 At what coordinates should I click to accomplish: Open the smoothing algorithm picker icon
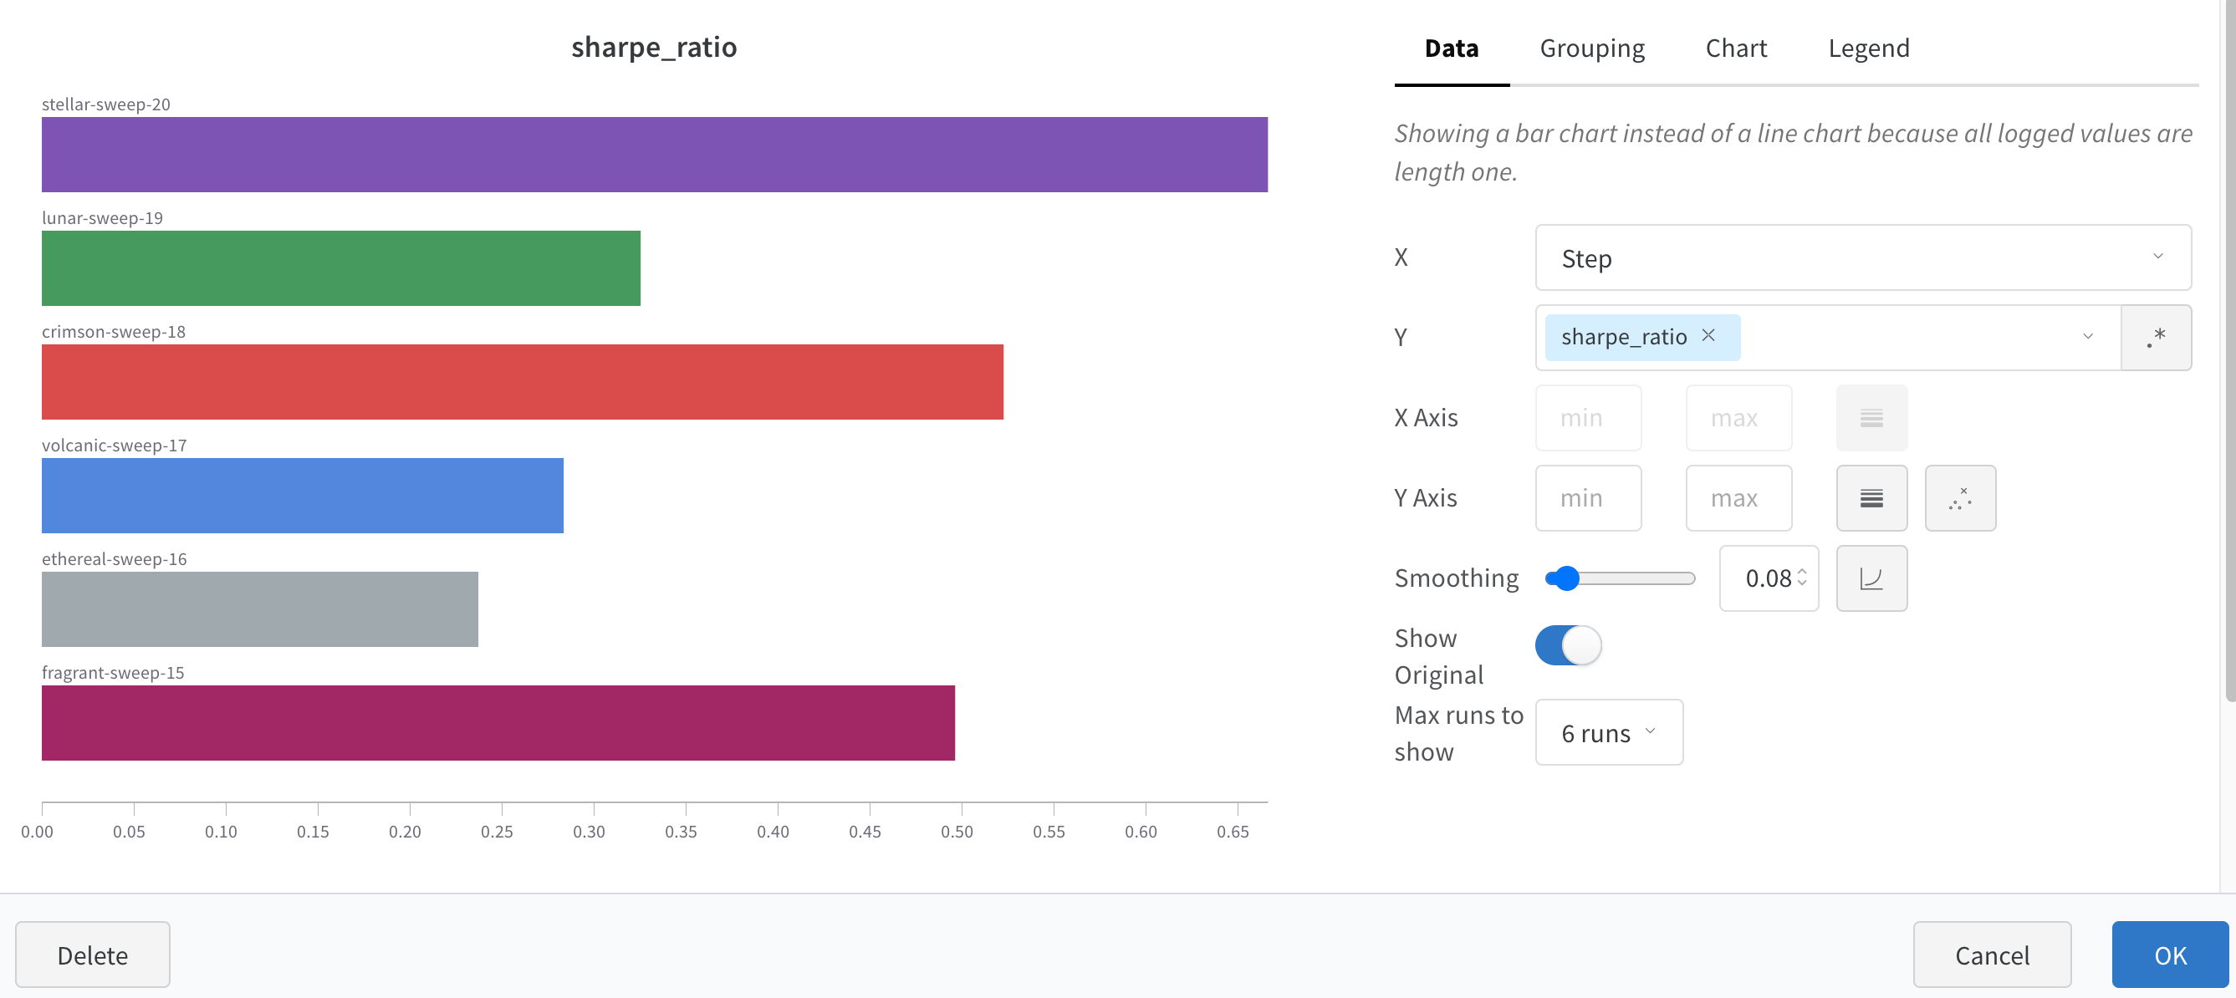(x=1871, y=578)
